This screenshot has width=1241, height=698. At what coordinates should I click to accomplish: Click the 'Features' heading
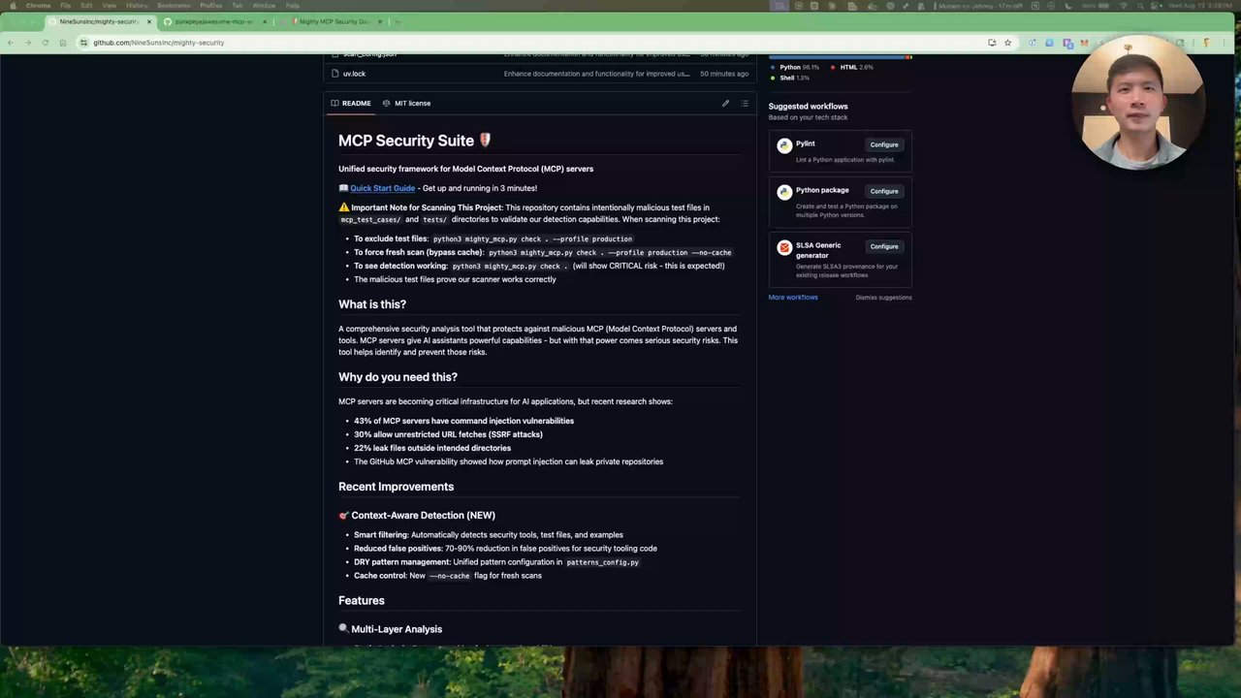pos(362,601)
